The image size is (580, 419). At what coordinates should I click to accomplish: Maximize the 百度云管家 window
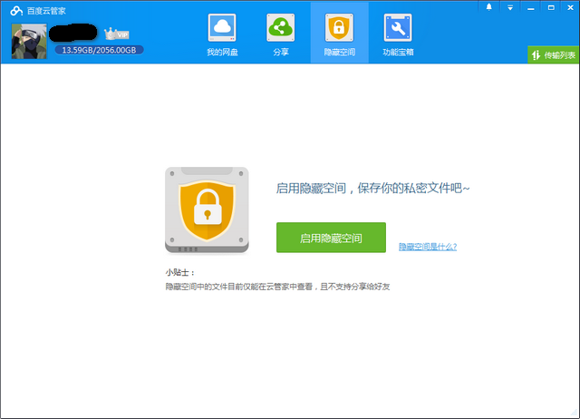[551, 7]
